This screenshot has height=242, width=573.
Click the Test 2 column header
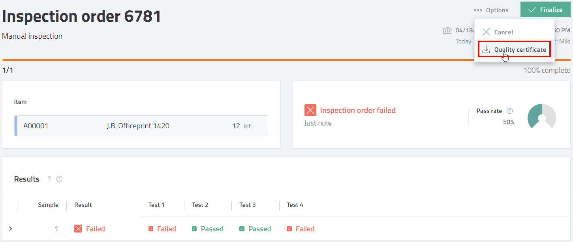coord(200,205)
